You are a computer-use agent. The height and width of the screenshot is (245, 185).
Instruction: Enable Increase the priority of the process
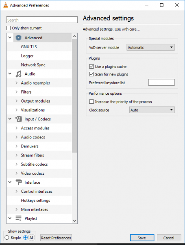coord(91,102)
